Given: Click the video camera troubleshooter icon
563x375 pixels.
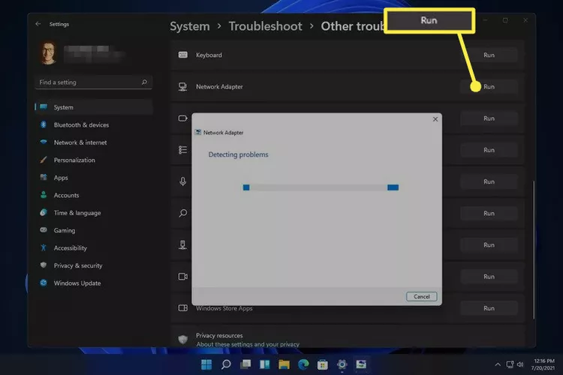Looking at the screenshot, I should (182, 276).
